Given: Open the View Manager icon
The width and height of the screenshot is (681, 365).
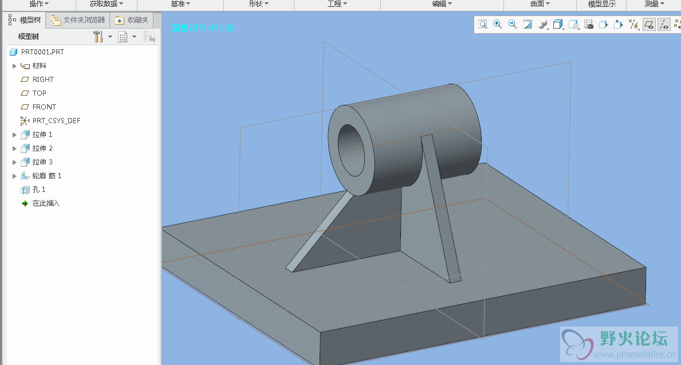Looking at the screenshot, I should click(x=573, y=24).
